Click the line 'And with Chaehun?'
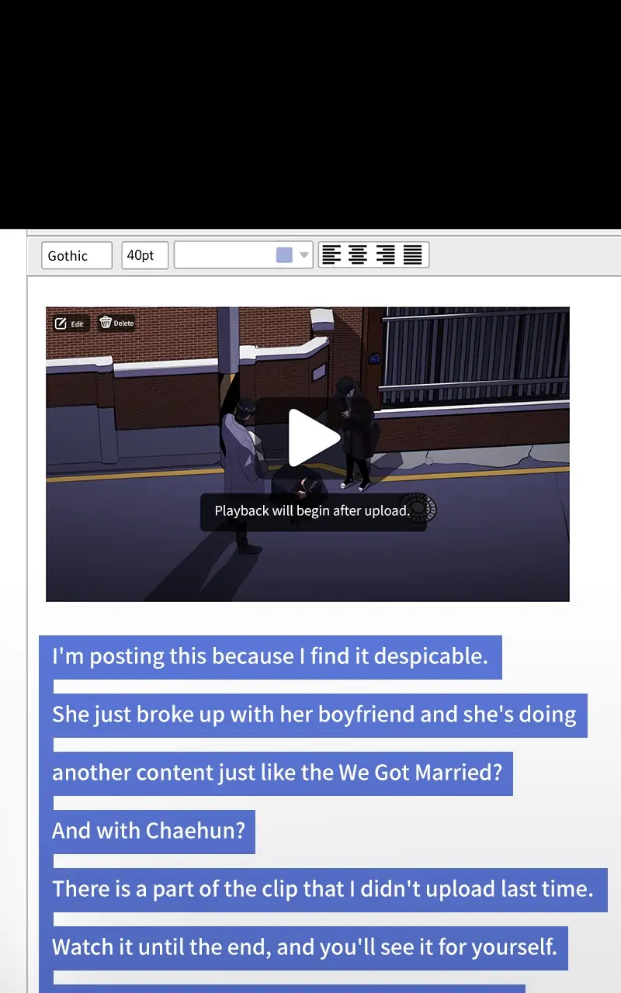 pos(147,832)
